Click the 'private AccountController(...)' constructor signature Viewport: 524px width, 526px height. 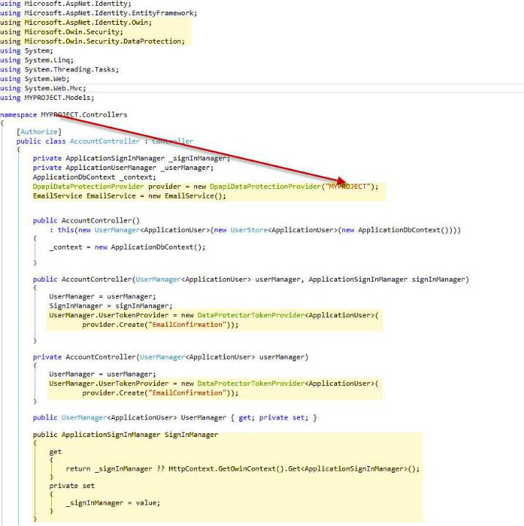pyautogui.click(x=171, y=357)
